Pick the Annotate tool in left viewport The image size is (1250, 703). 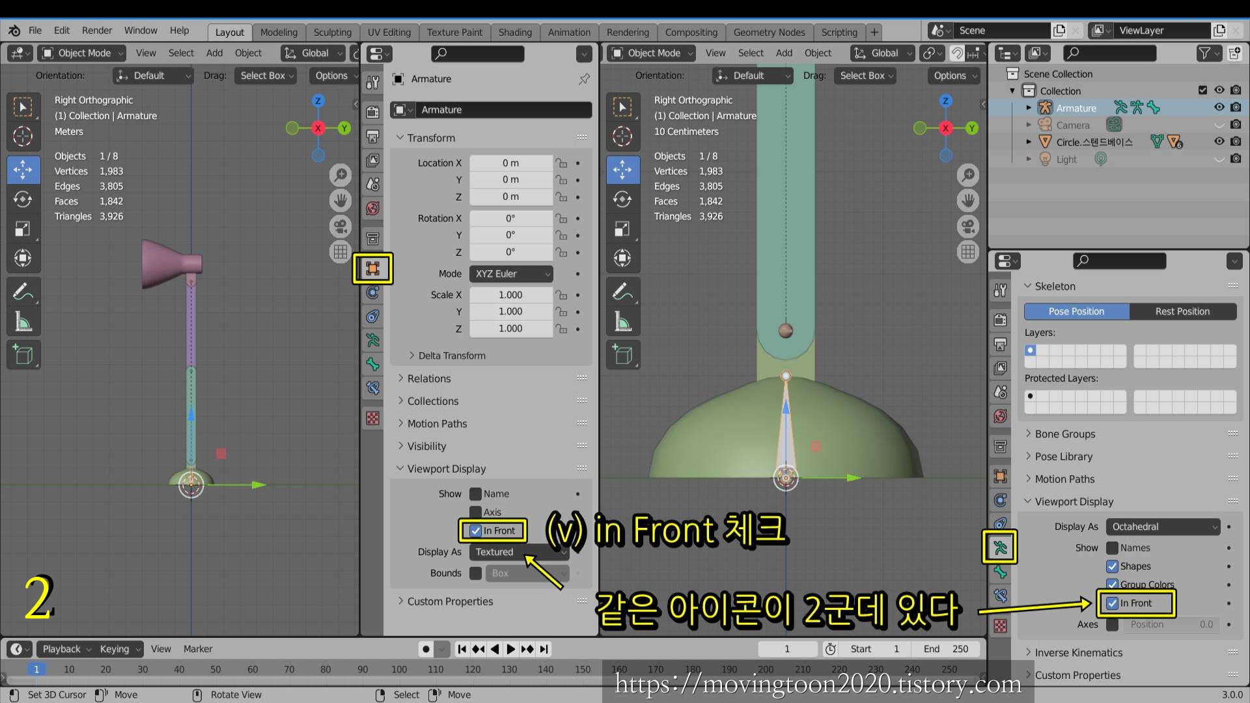click(x=23, y=292)
